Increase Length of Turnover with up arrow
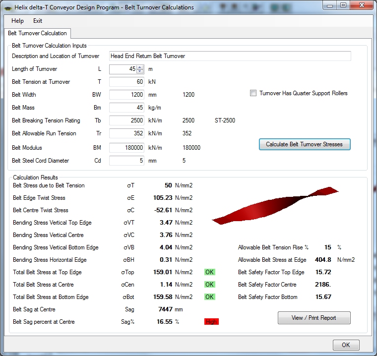Viewport: 377px width, 356px height. click(x=140, y=67)
